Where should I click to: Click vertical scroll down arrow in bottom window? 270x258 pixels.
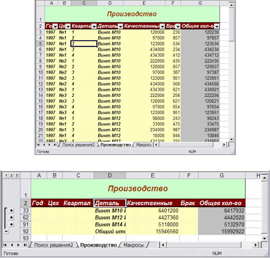[264, 238]
